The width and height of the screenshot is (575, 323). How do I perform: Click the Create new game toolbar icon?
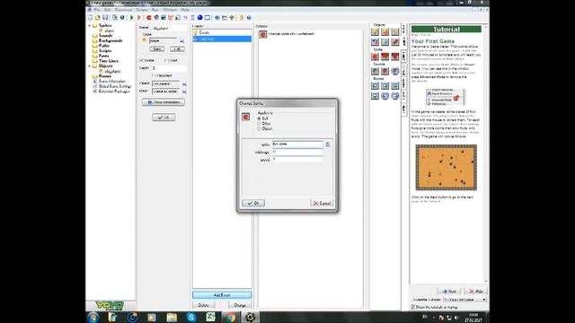[90, 18]
